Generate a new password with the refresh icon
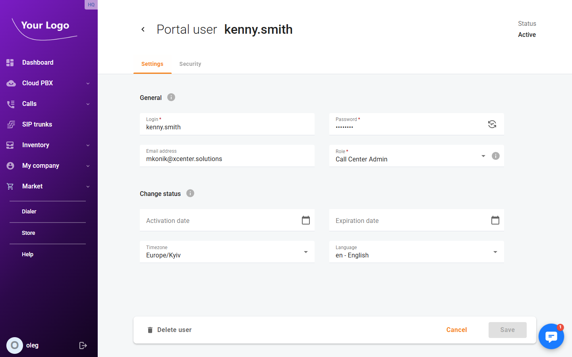Viewport: 572px width, 357px height. (492, 124)
